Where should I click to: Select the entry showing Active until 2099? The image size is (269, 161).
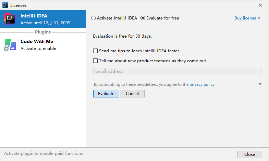pos(43,19)
